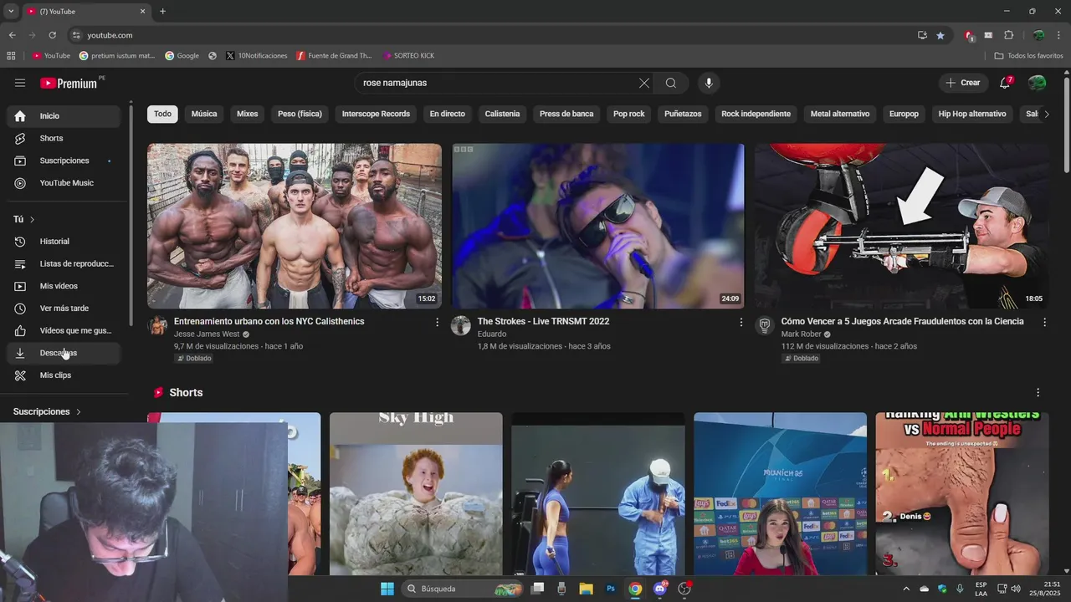
Task: Open the Sky High short
Action: [416, 493]
